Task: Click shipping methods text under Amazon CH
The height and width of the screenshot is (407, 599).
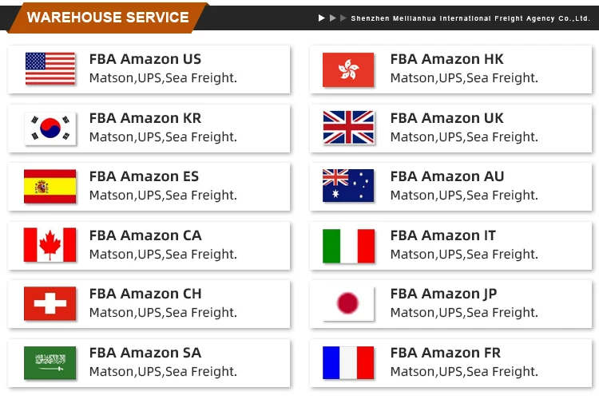Action: tap(163, 313)
